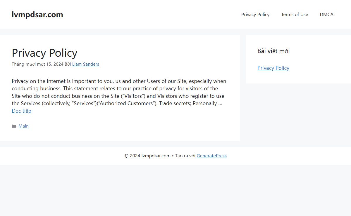
Task: Open Privacy Policy under Bài viết mới
Action: click(273, 68)
